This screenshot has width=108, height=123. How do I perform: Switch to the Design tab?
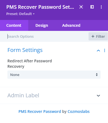coord(42,25)
